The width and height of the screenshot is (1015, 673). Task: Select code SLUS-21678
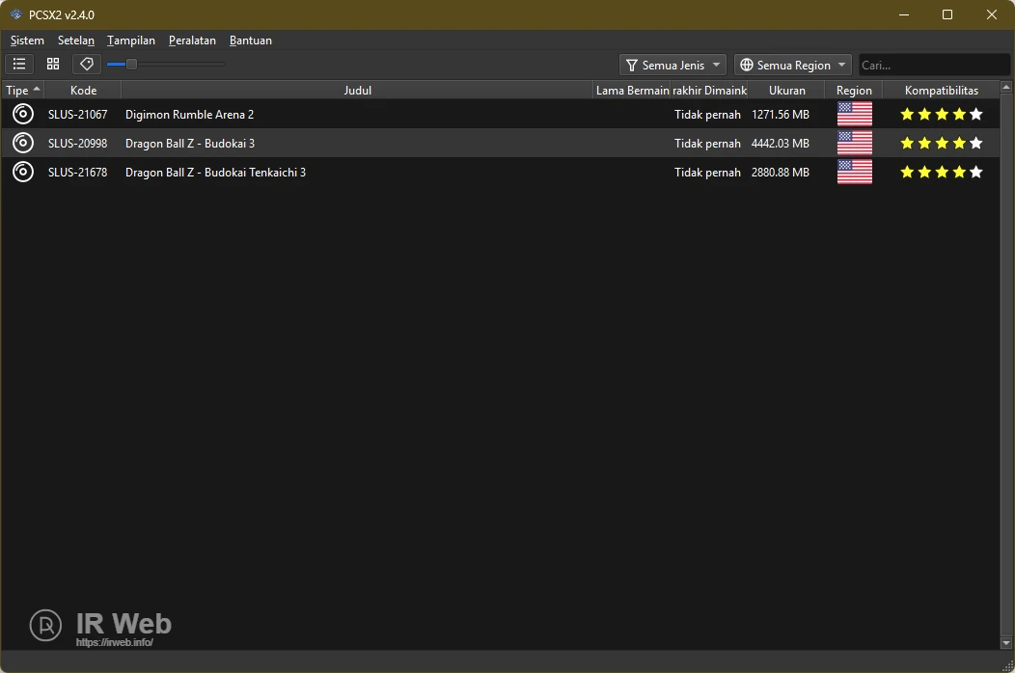78,173
